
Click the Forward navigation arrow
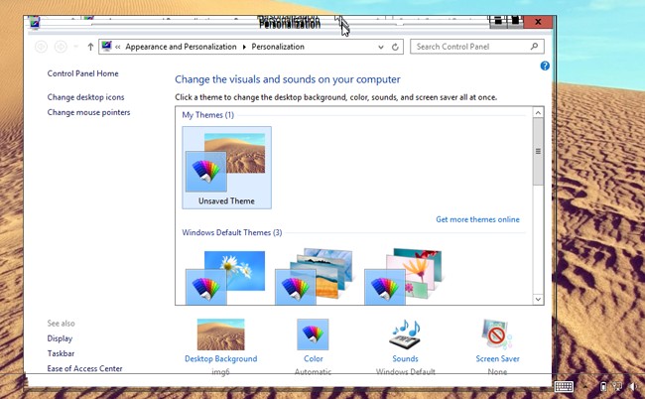coord(61,47)
